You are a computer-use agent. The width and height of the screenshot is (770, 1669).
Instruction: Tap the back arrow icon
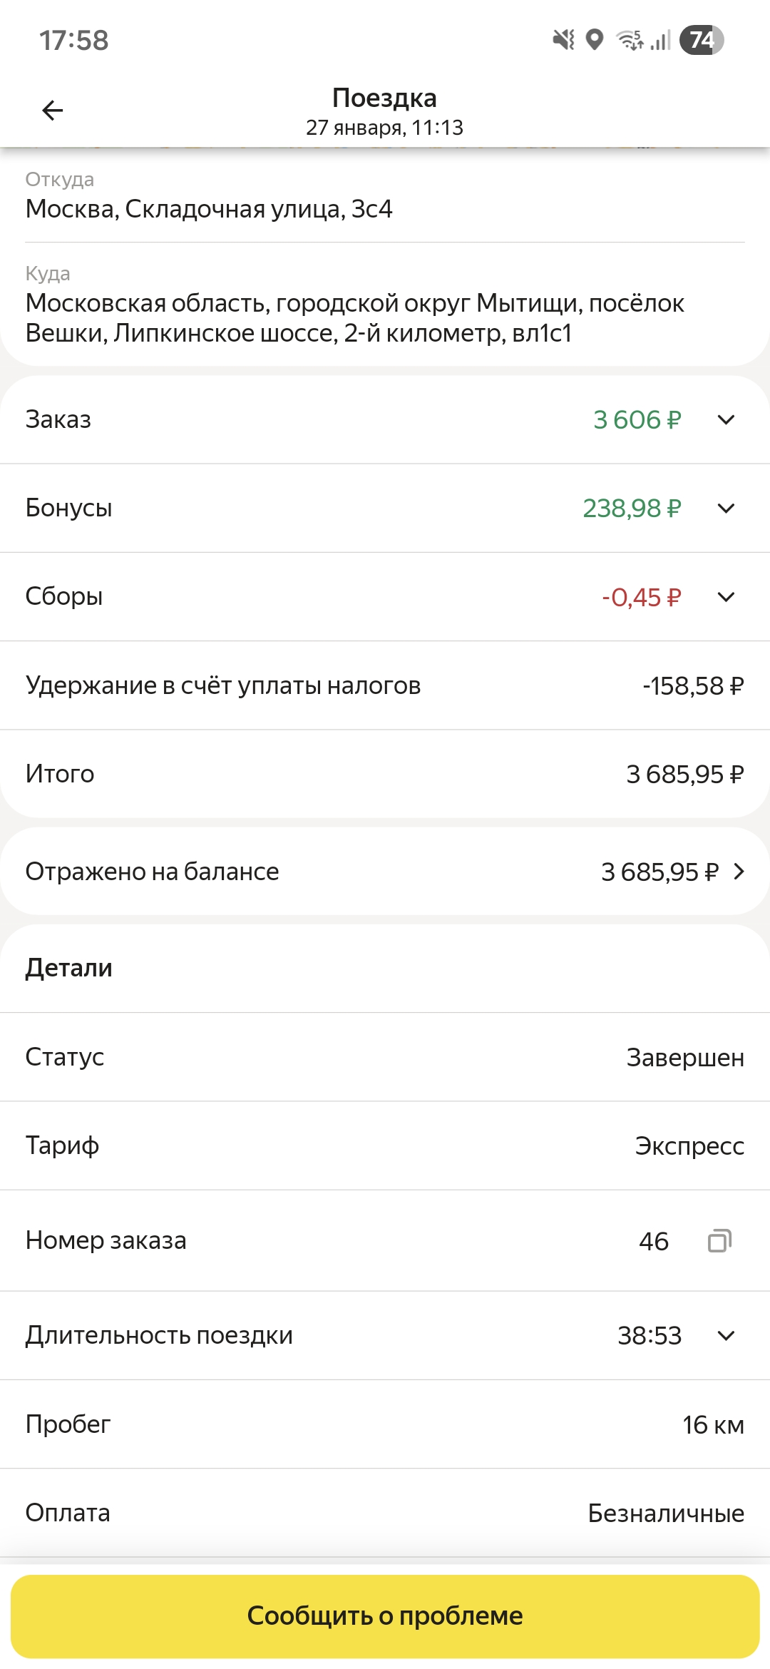coord(53,111)
